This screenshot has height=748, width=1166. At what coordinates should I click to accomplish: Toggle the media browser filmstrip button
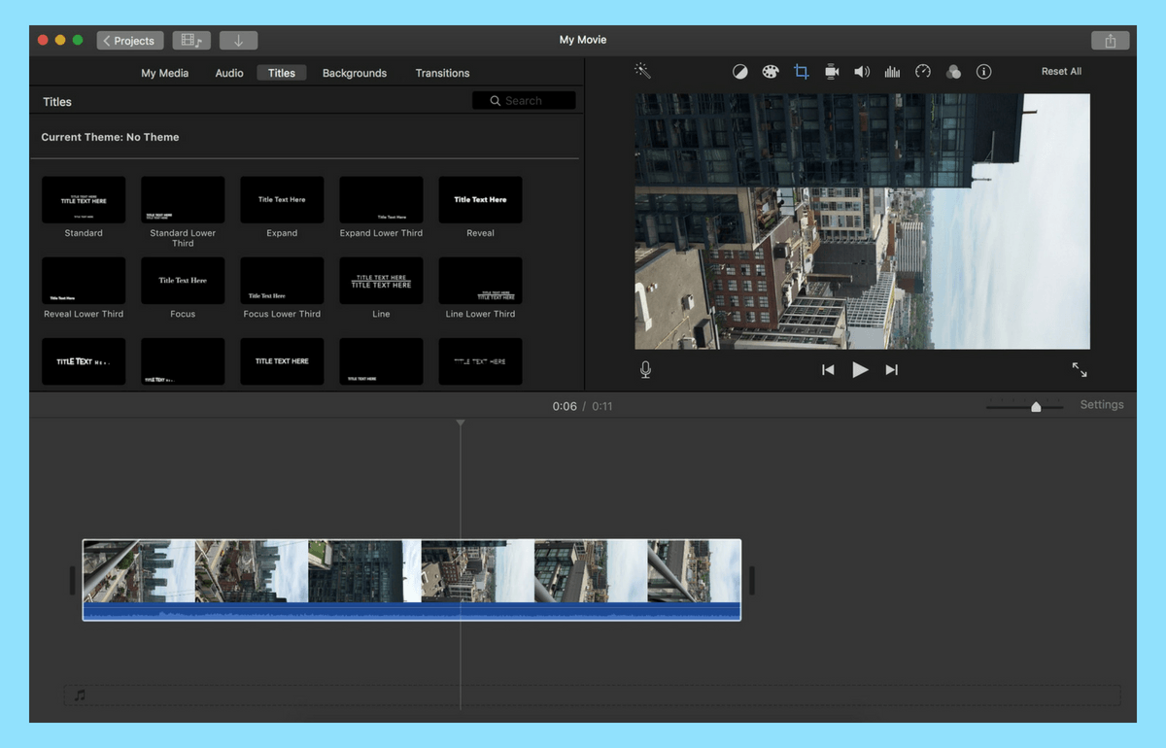pos(191,41)
